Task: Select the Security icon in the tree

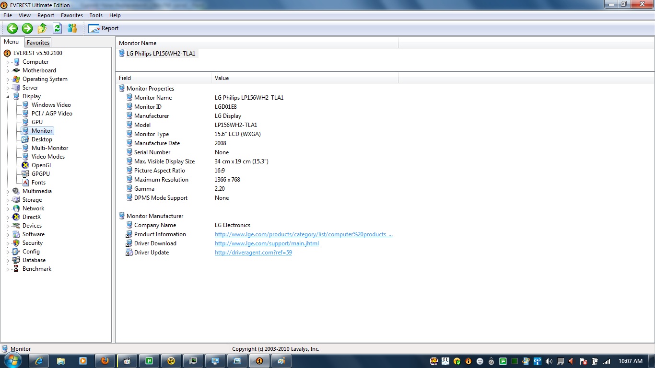Action: coord(17,243)
